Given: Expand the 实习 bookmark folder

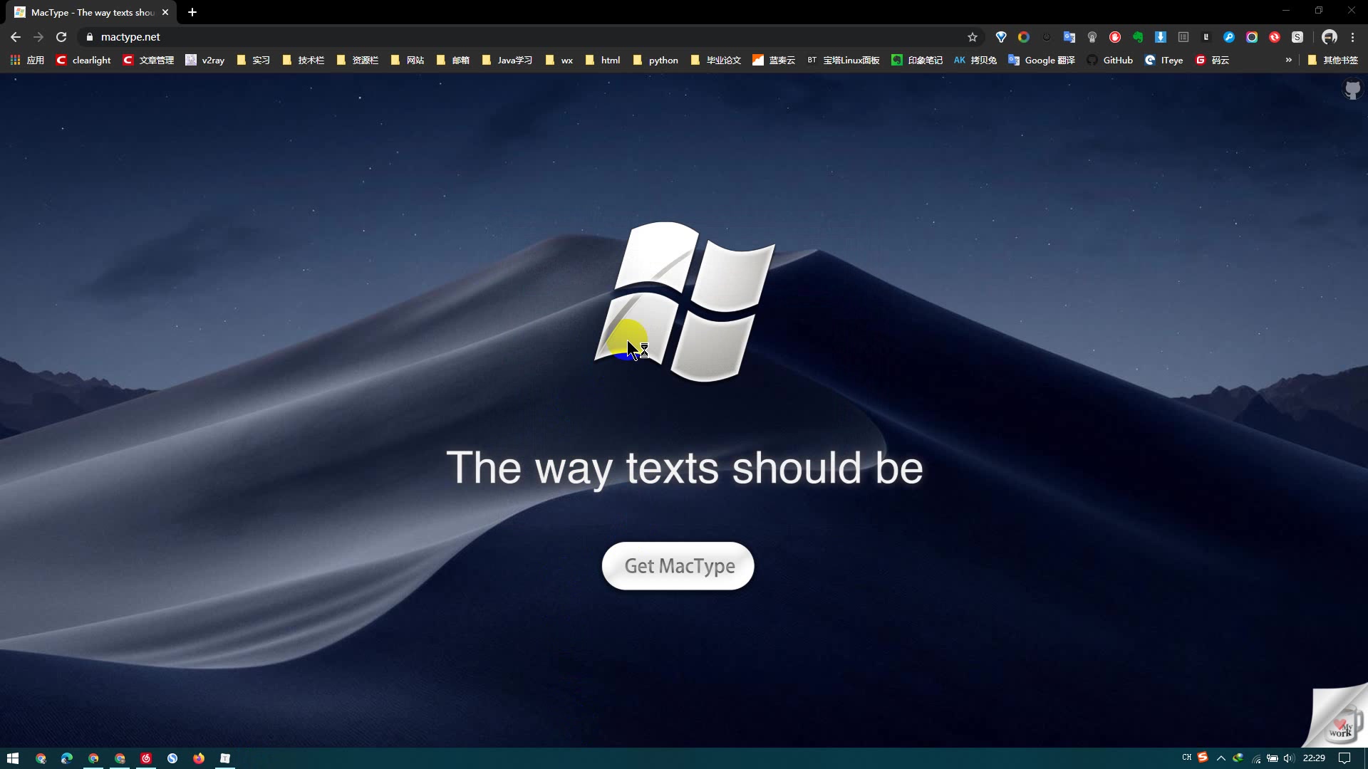Looking at the screenshot, I should click(x=254, y=61).
